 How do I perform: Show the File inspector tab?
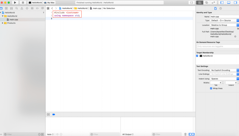pyautogui.click(x=215, y=8)
